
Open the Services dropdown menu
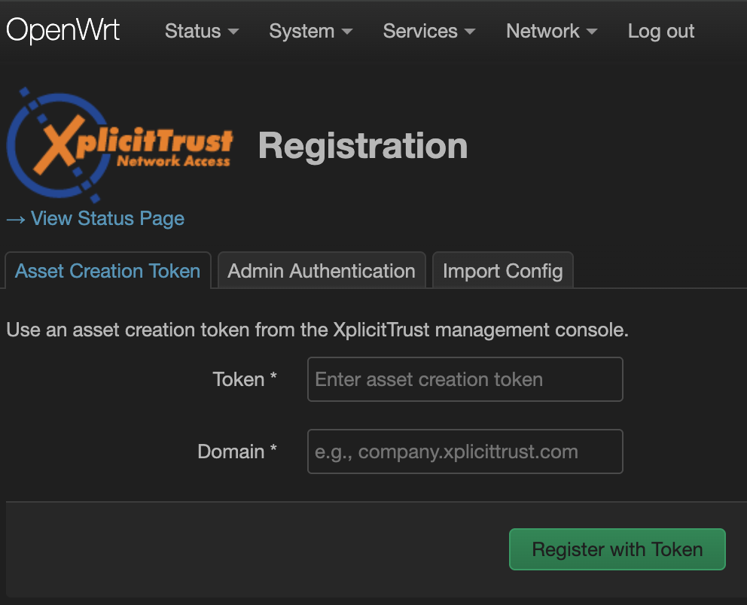420,32
